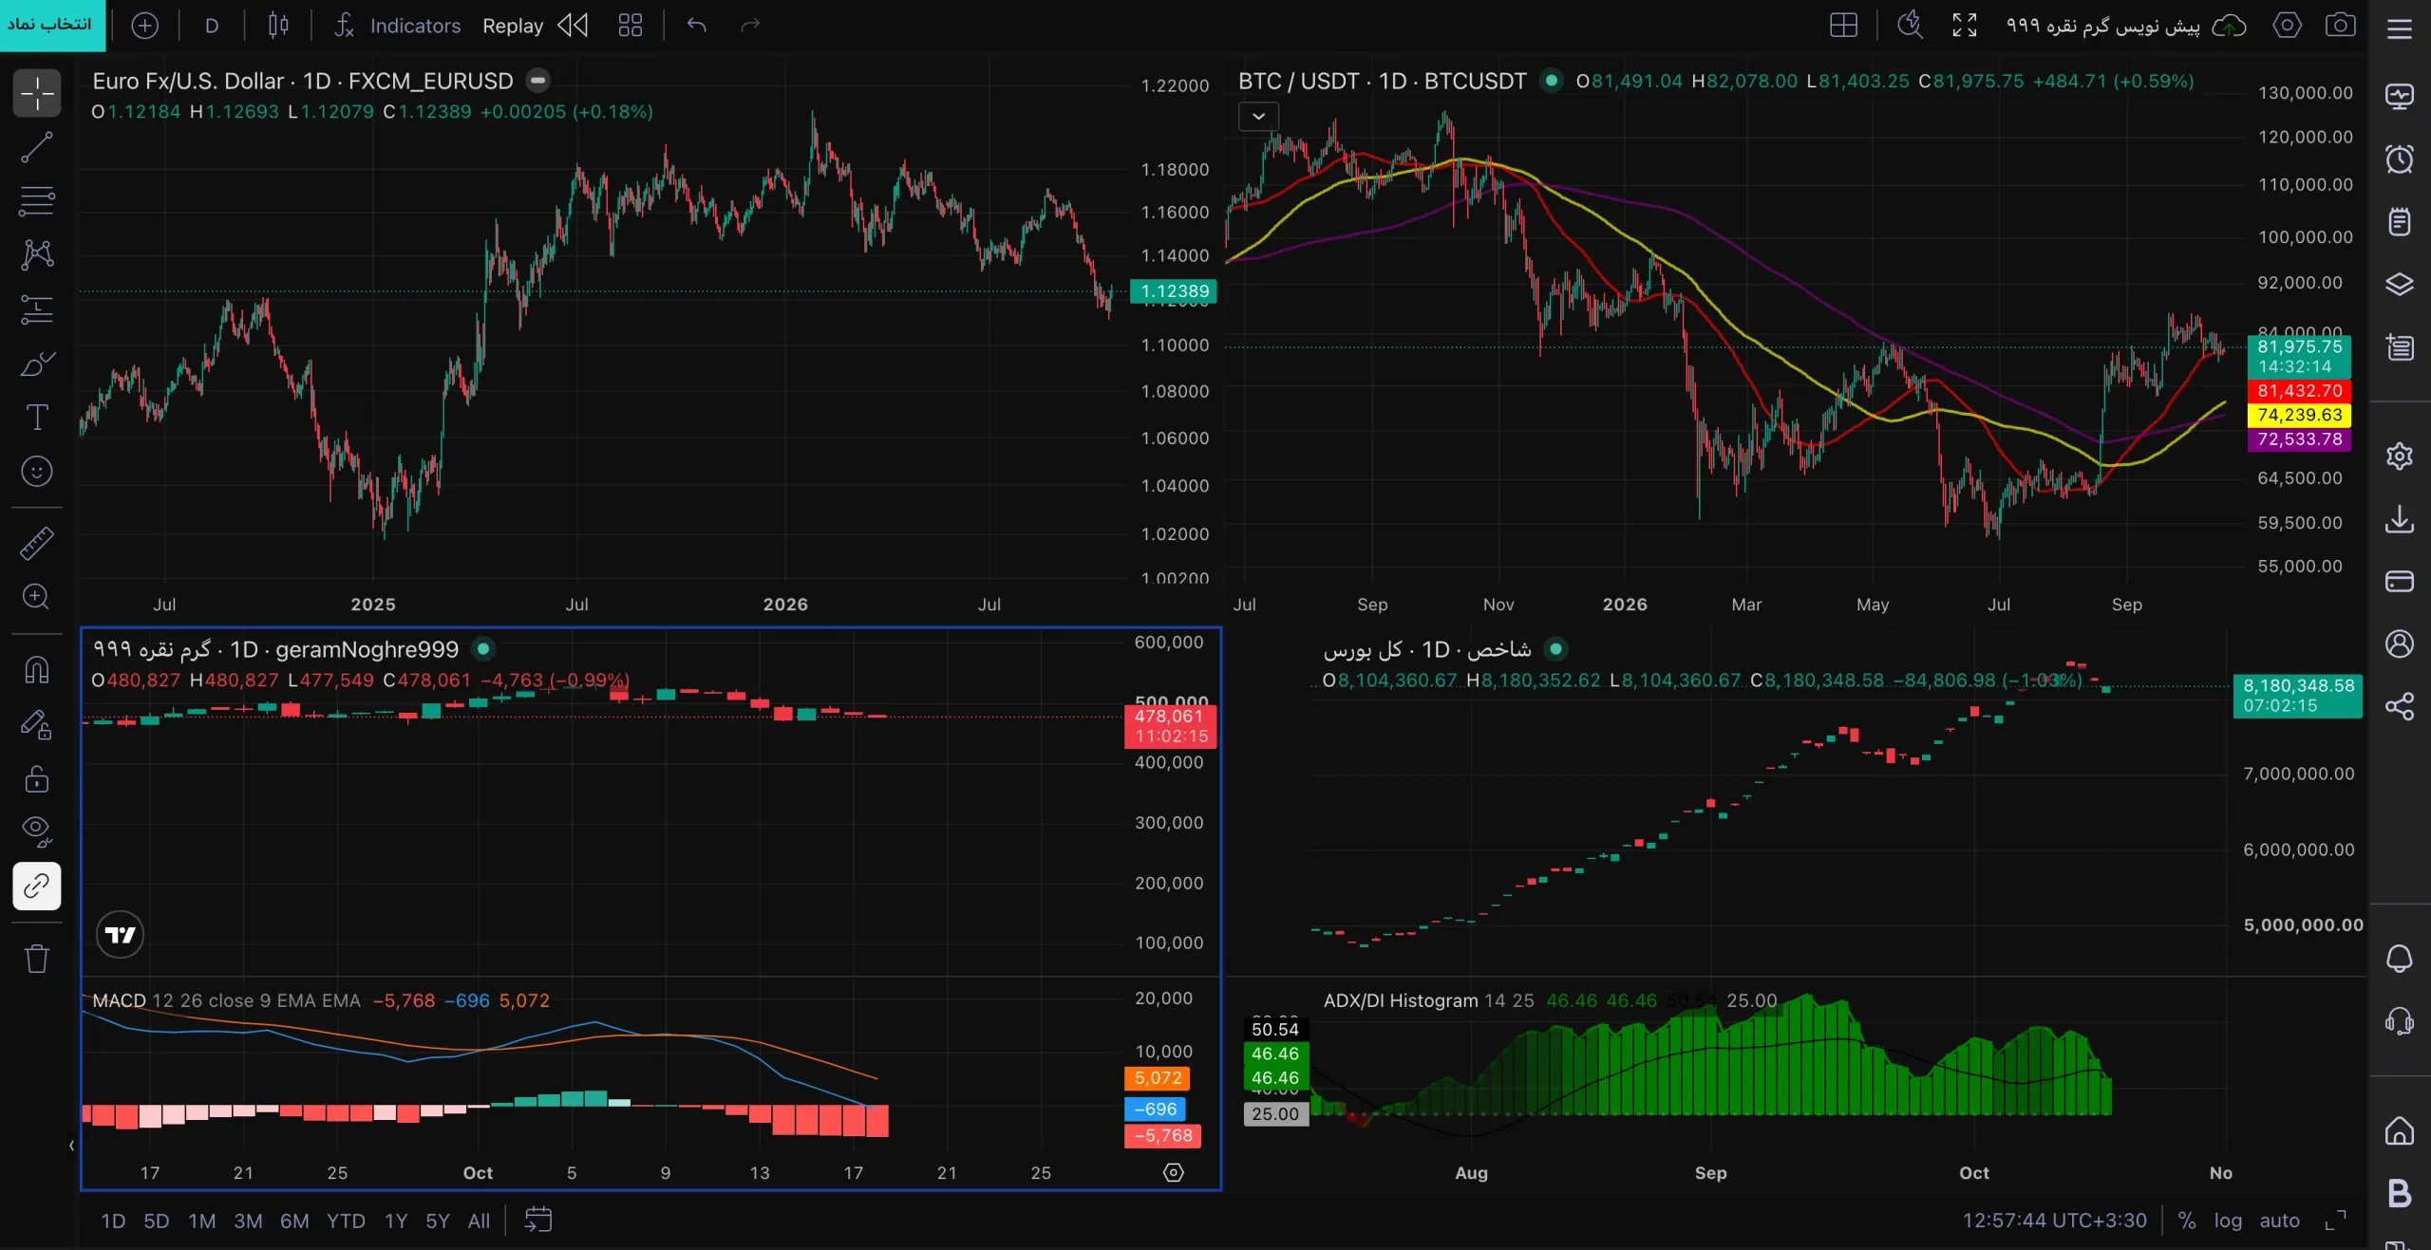Screen dimensions: 2431x1250
Task: Select the All date range
Action: coord(479,1222)
